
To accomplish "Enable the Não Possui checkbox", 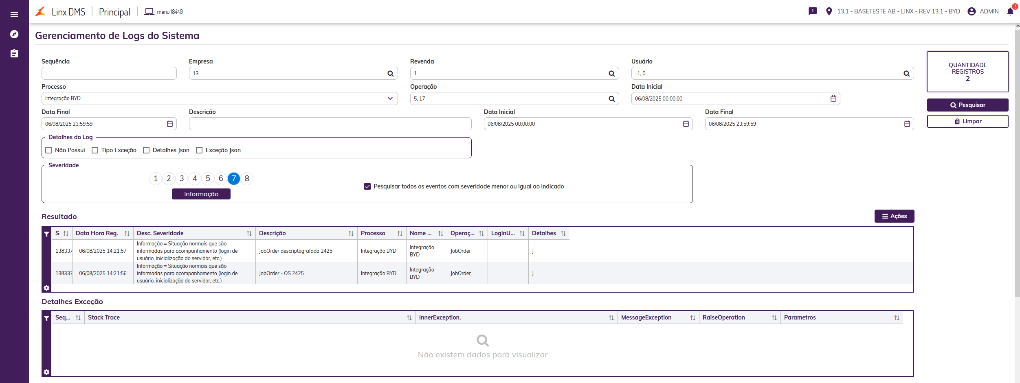I will (x=49, y=150).
